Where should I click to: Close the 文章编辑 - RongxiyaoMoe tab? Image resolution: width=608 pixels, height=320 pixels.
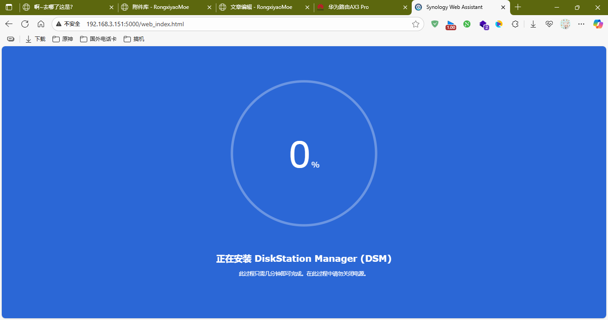[307, 7]
